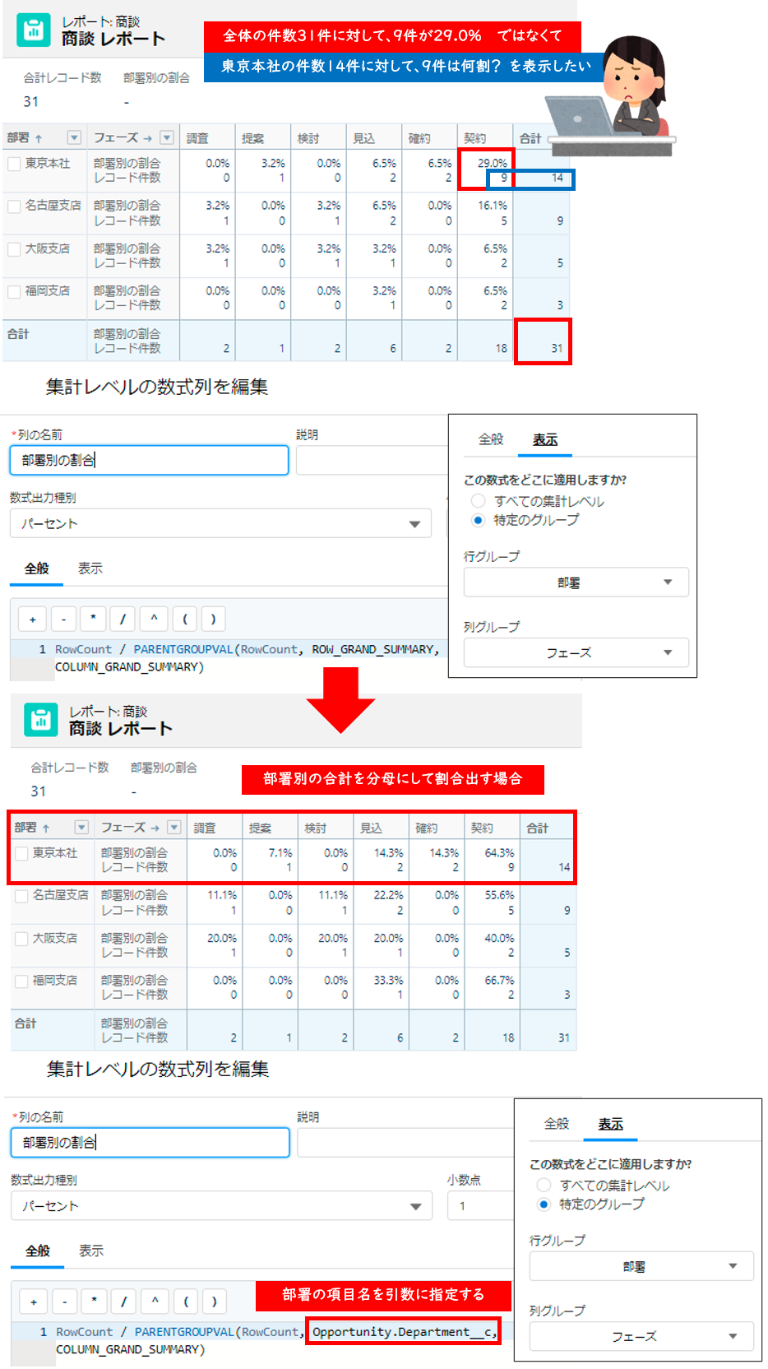This screenshot has height=1369, width=768.
Task: Click 29.0% cell in top report 契約 column
Action: click(x=492, y=163)
